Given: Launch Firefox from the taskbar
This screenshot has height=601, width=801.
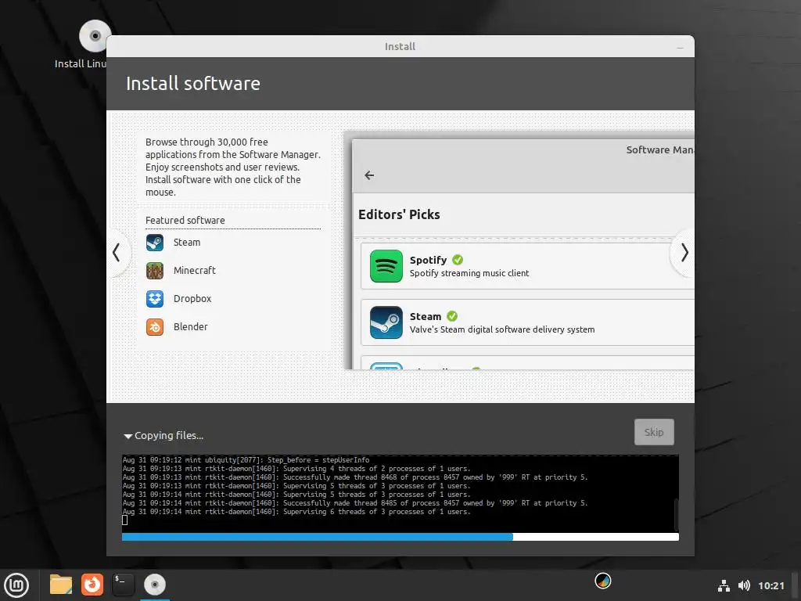Looking at the screenshot, I should (x=92, y=585).
